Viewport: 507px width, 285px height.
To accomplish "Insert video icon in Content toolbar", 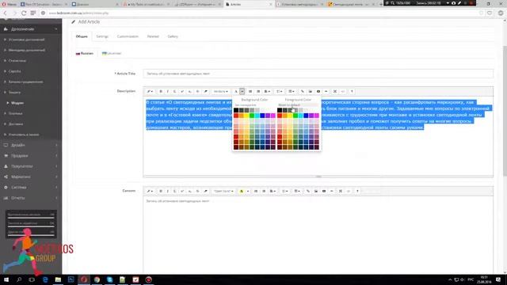I will click(324, 191).
